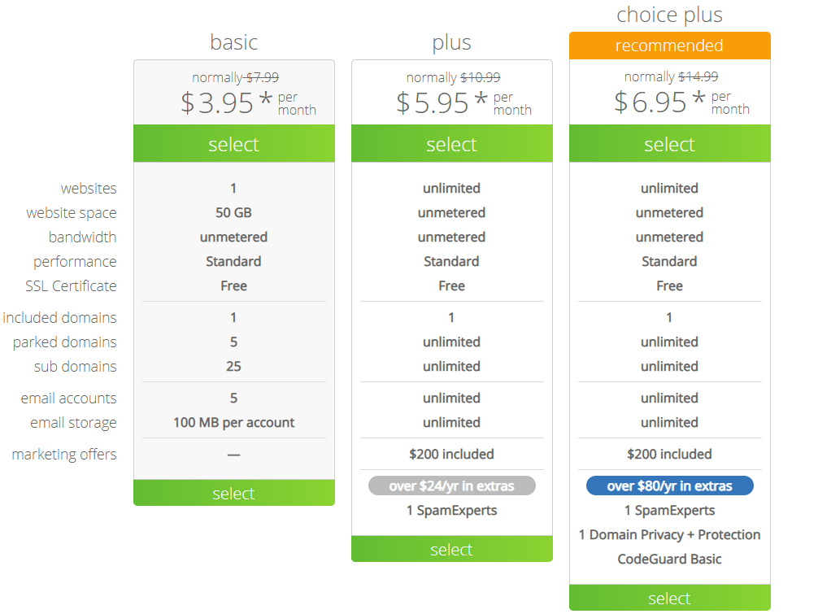Click the 'plus' plan heading
Screen dimensions: 818x614
[x=452, y=43]
